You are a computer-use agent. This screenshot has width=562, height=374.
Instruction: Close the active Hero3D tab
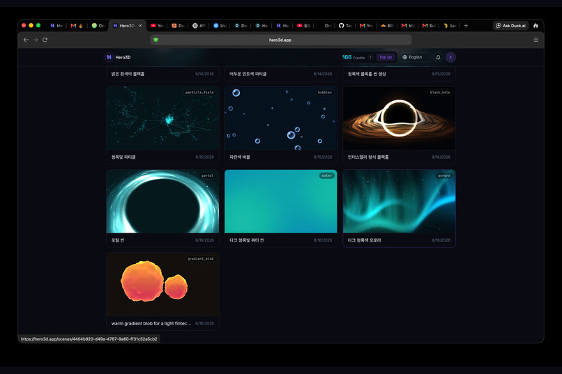tap(140, 25)
